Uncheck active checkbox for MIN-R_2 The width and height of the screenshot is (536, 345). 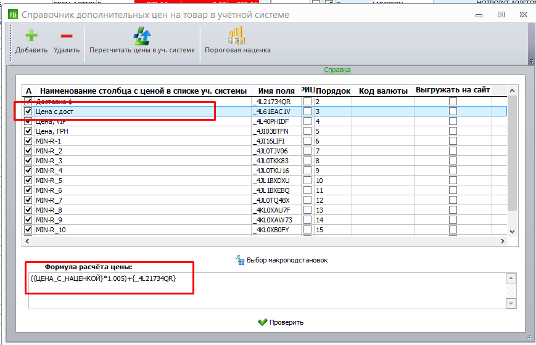(28, 151)
